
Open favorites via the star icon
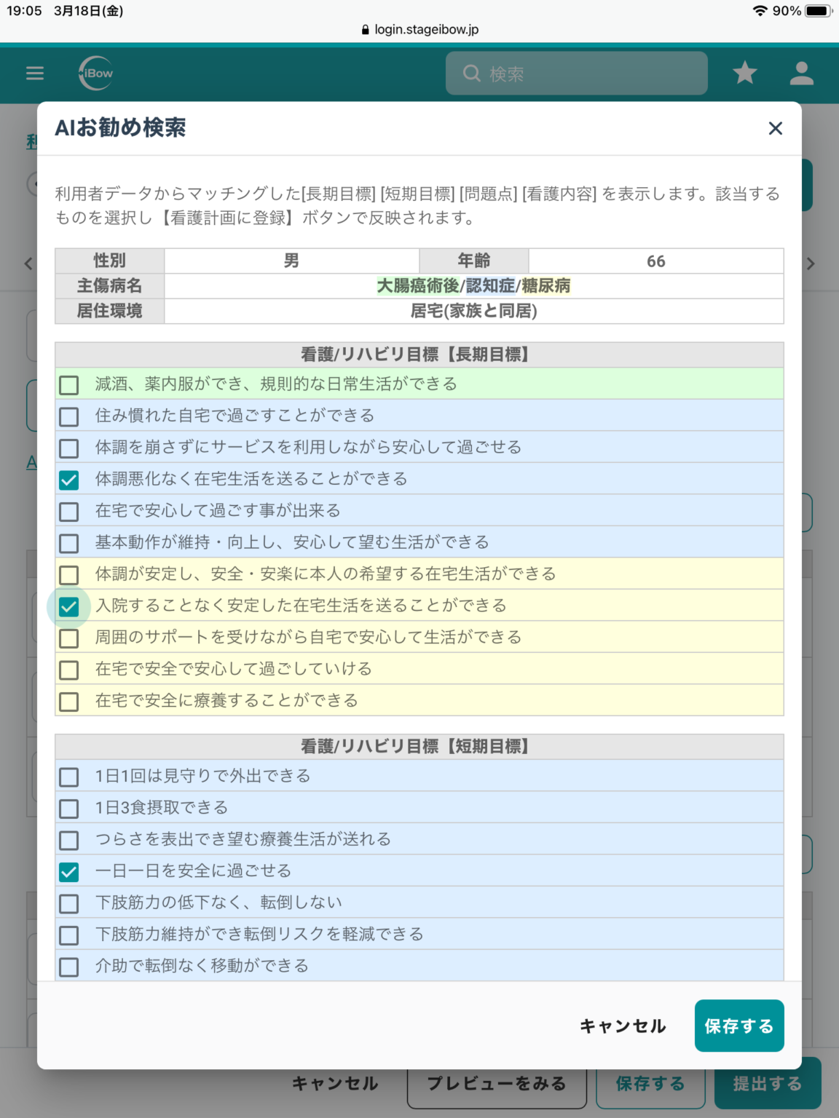[x=744, y=73]
